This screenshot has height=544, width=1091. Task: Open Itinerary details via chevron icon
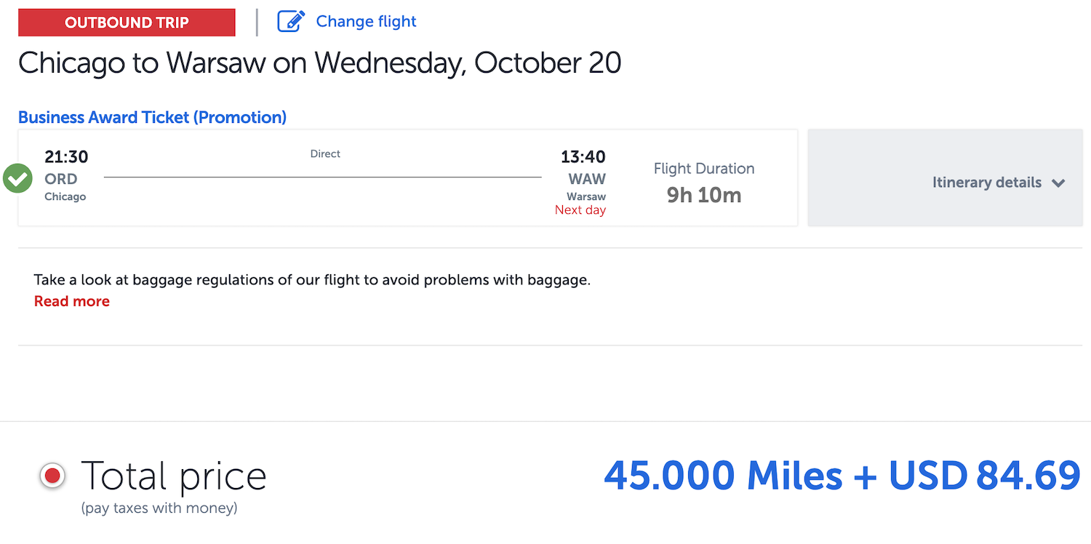pyautogui.click(x=1059, y=183)
